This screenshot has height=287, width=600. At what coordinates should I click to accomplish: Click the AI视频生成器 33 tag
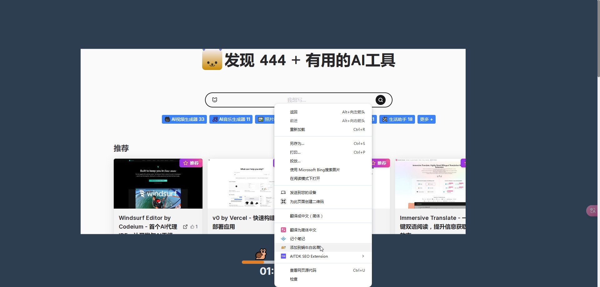pos(184,119)
